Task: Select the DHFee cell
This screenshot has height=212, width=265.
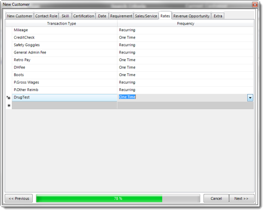Action: point(65,67)
